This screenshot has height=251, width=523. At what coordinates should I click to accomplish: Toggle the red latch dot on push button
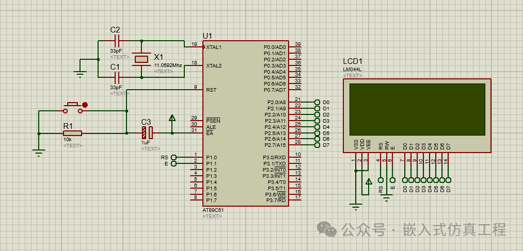pos(85,105)
